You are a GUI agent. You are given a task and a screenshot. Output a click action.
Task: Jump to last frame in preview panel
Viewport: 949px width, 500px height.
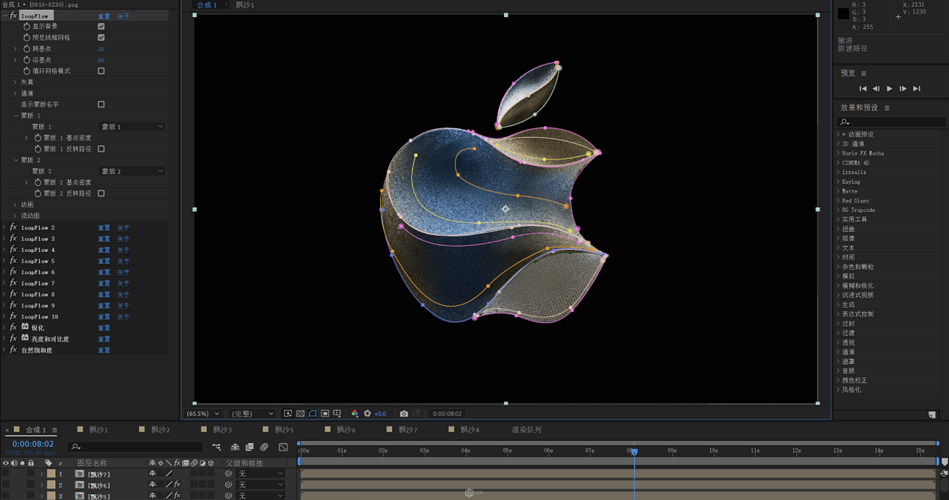(x=916, y=89)
